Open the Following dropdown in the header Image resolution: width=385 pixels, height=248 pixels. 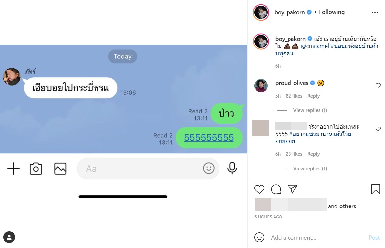pos(332,12)
